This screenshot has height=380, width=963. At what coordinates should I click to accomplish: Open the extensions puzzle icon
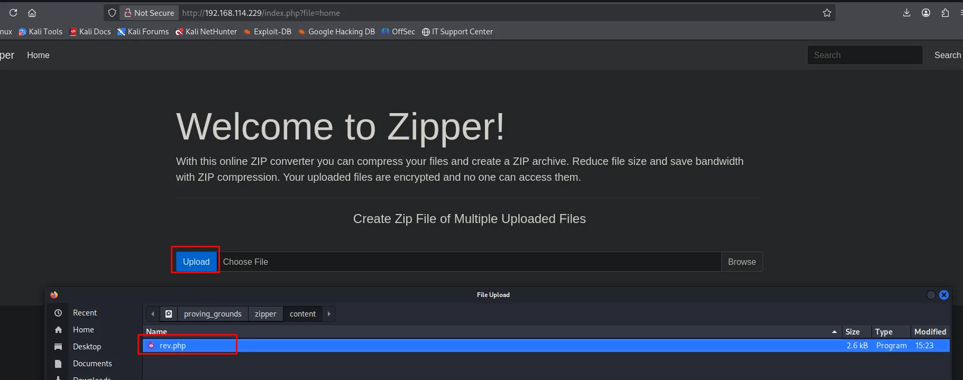coord(945,13)
